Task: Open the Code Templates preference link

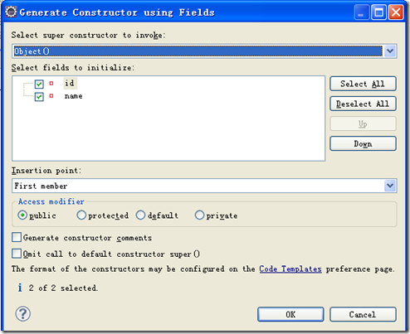Action: pos(290,269)
